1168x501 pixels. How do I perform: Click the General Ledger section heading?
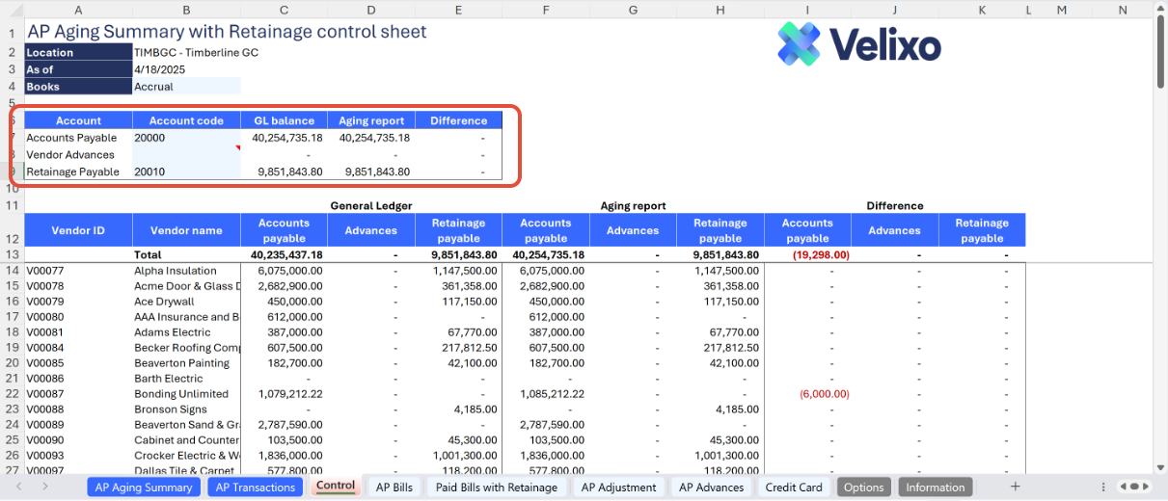(x=371, y=205)
